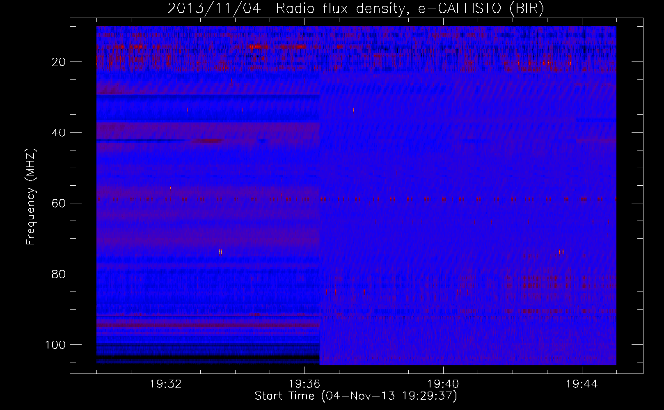Click the '20' frequency tick label

tap(59, 62)
